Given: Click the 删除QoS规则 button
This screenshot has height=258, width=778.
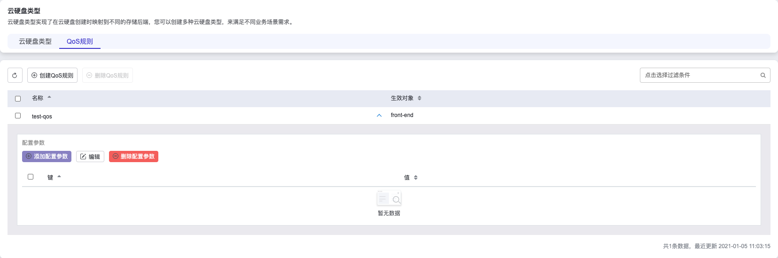Looking at the screenshot, I should click(x=108, y=75).
